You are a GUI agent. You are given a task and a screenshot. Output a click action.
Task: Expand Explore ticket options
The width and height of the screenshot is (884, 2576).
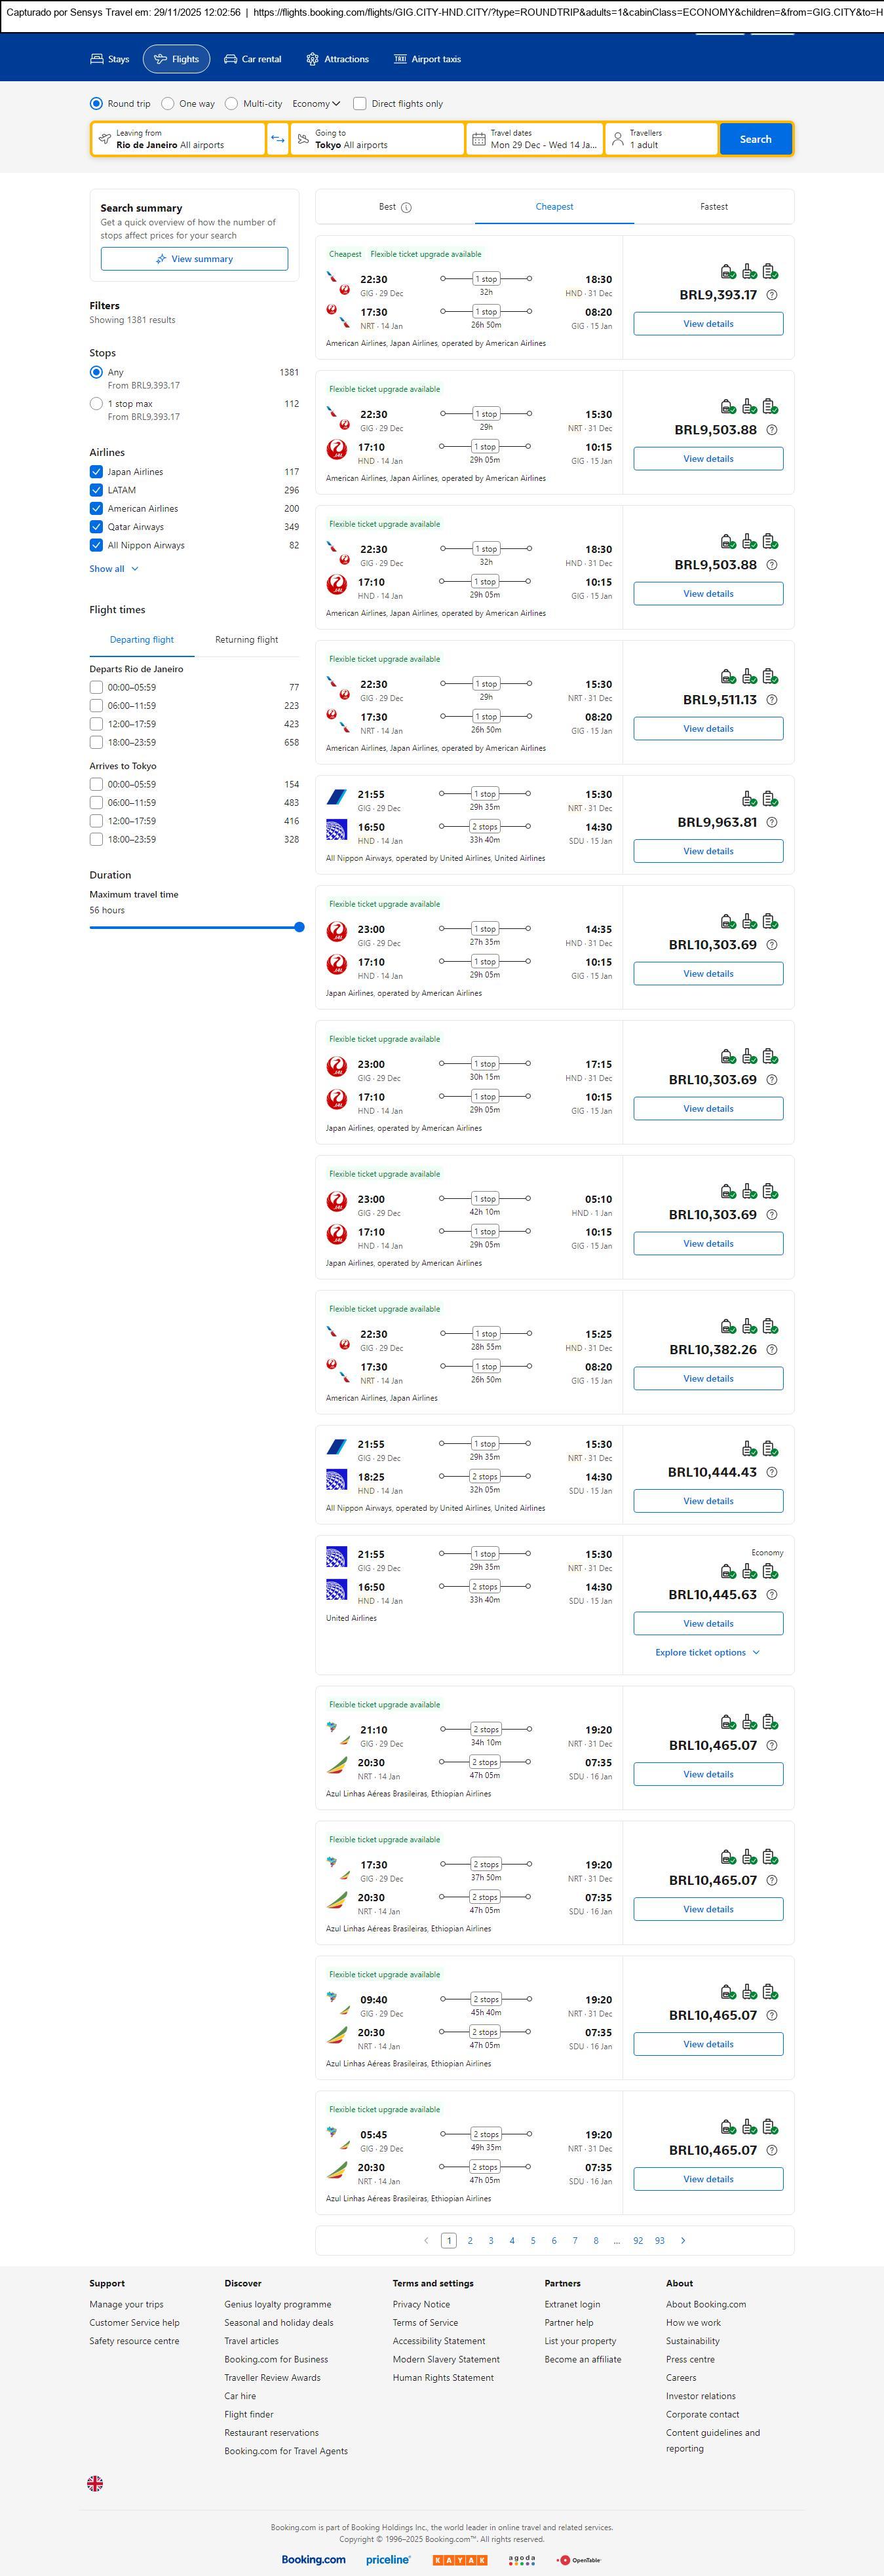tap(707, 1652)
